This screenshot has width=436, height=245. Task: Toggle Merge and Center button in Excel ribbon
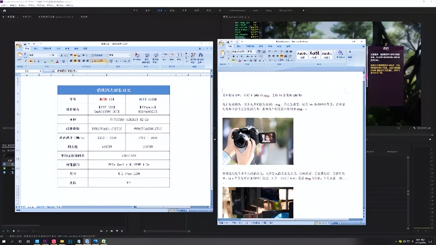coord(99,61)
